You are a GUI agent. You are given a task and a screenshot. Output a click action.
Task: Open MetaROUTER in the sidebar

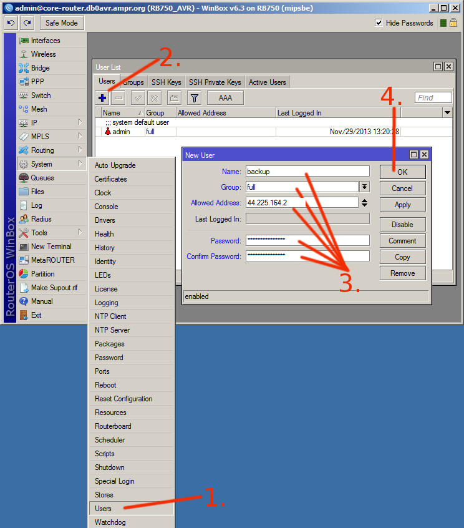(x=52, y=260)
